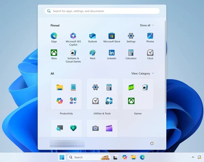Open the Utilities & Tools category label
Screen dimensions: 204x162
tap(102, 113)
